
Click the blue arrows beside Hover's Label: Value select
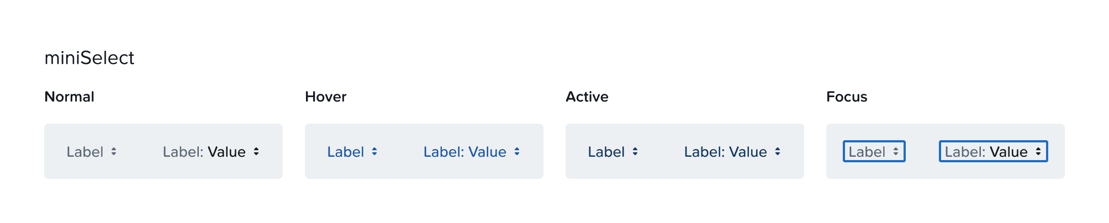pos(517,152)
